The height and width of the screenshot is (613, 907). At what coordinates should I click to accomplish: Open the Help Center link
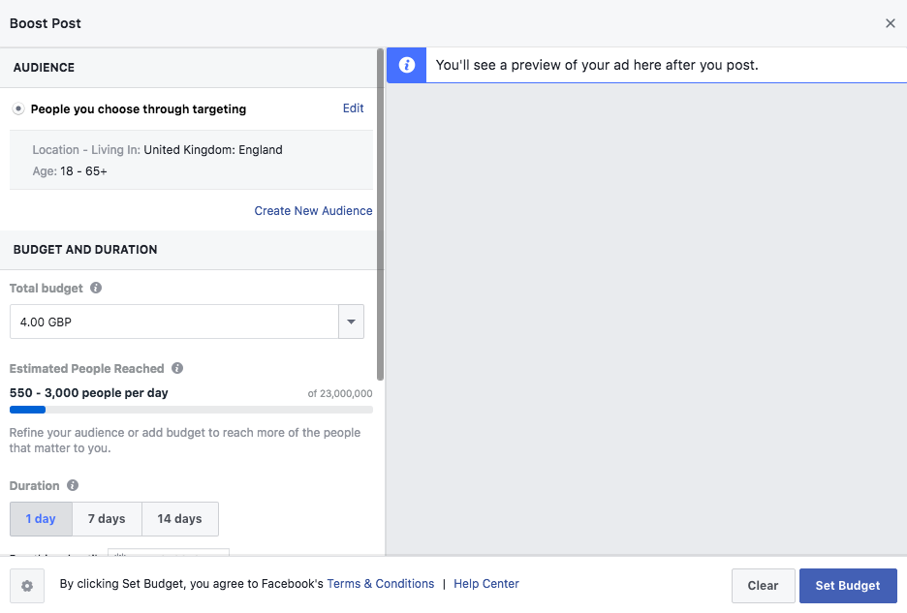[486, 584]
